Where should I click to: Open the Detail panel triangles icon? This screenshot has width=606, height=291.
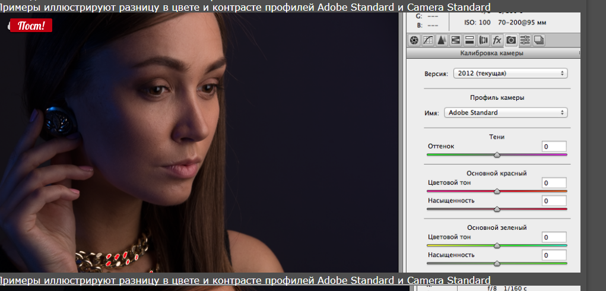pyautogui.click(x=442, y=40)
